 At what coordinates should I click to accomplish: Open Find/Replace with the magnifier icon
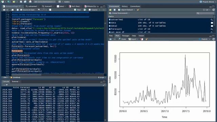click(x=39, y=10)
